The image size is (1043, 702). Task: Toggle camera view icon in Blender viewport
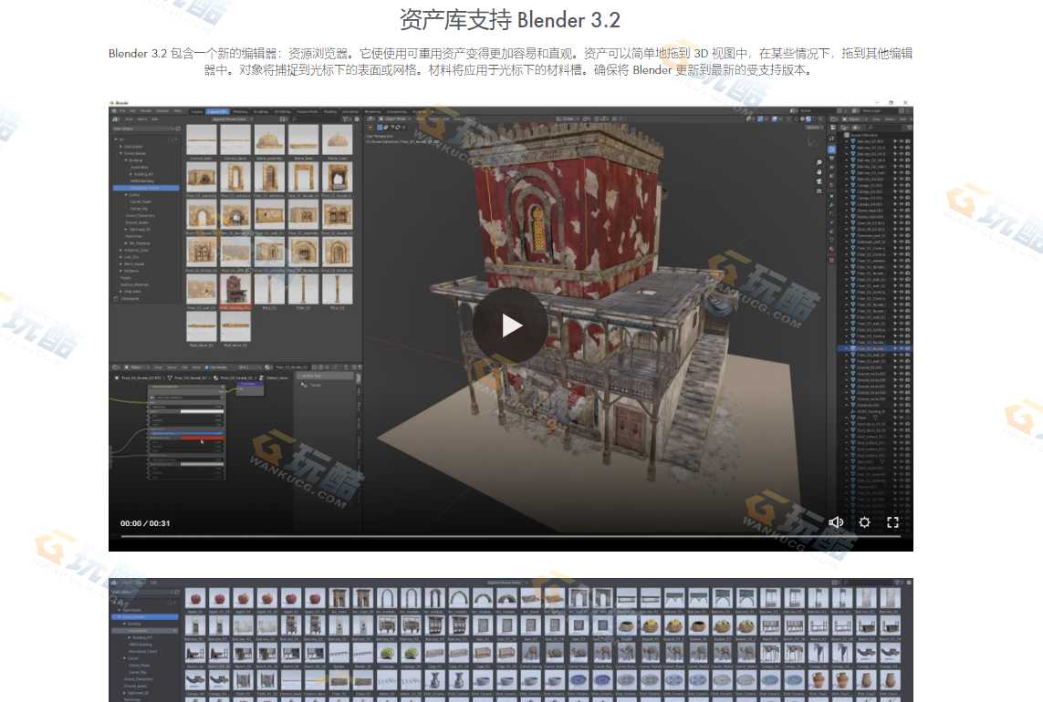tap(819, 181)
